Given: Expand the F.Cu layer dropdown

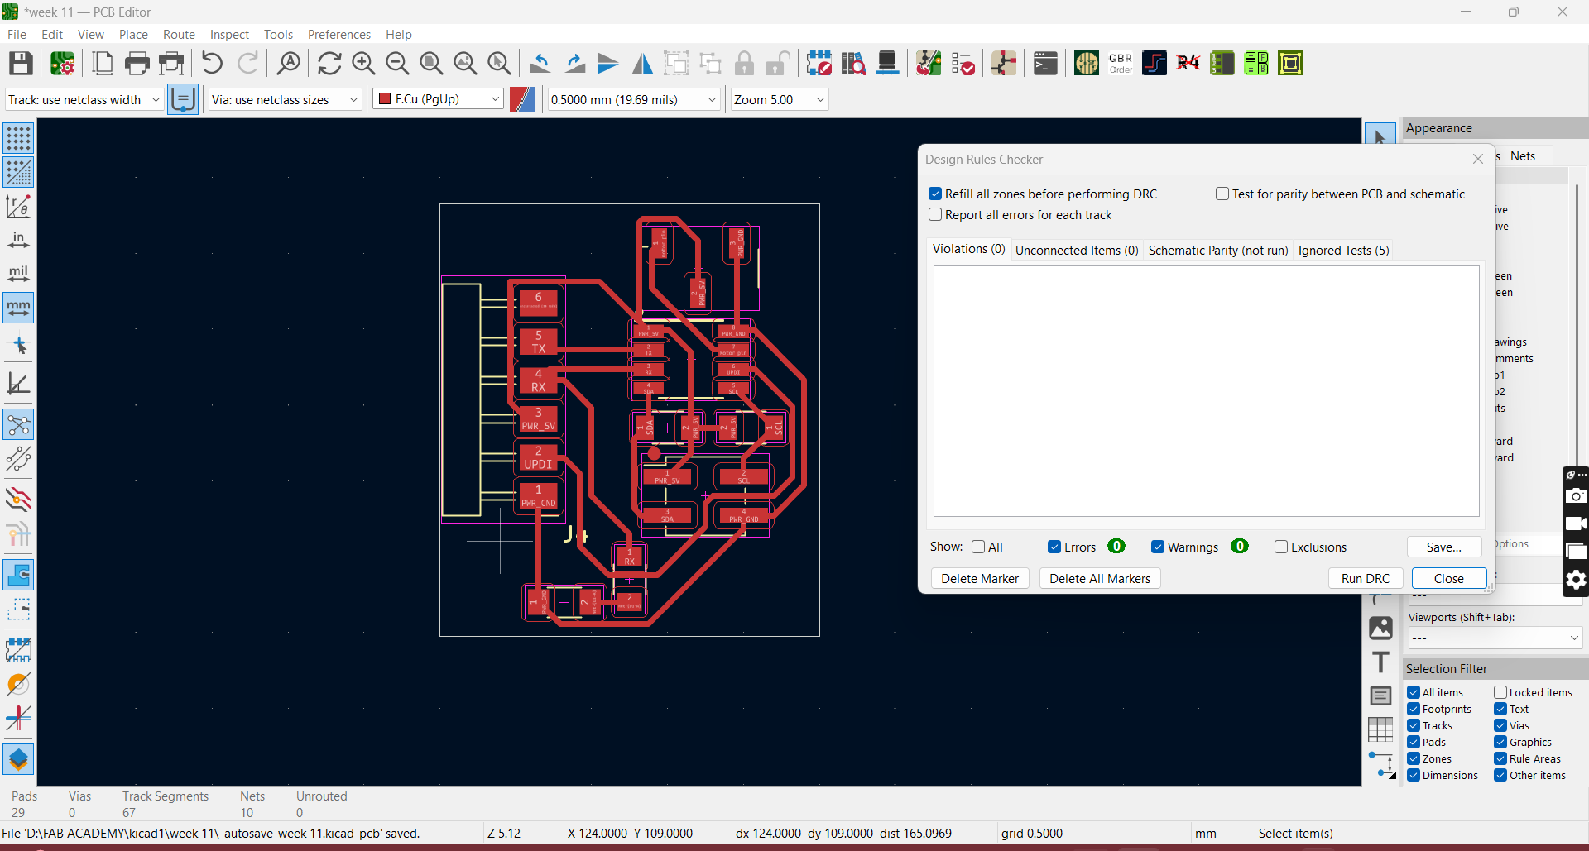Looking at the screenshot, I should [495, 99].
